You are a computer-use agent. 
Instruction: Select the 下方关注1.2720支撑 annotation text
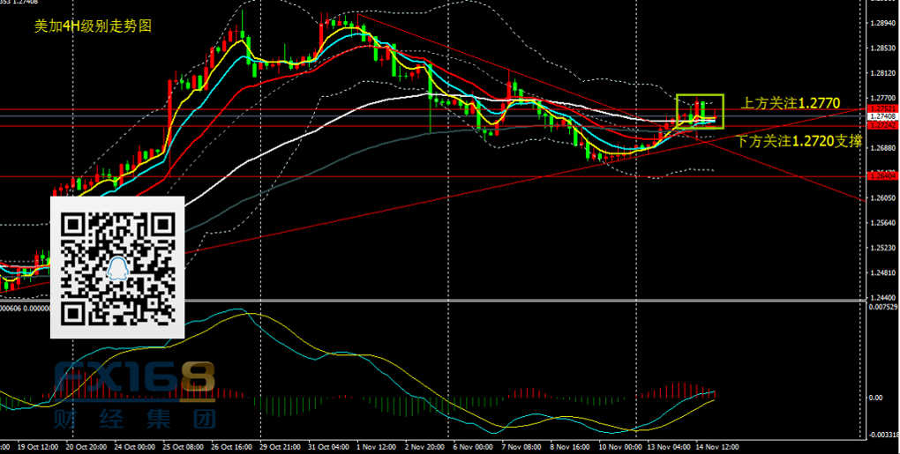[x=798, y=139]
